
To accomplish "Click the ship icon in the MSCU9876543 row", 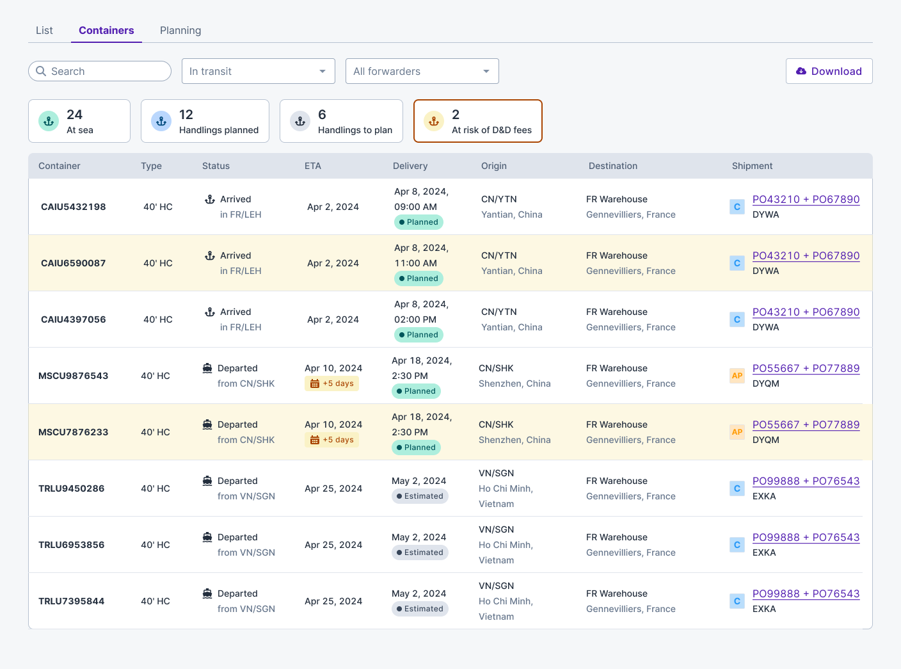I will tap(207, 368).
